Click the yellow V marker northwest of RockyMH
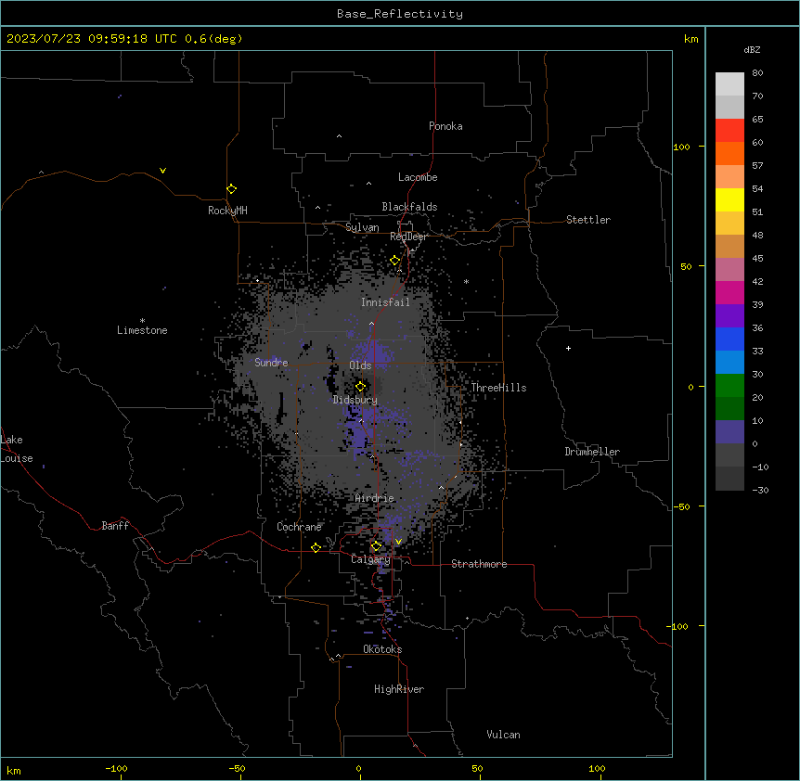Image resolution: width=800 pixels, height=781 pixels. coord(162,171)
